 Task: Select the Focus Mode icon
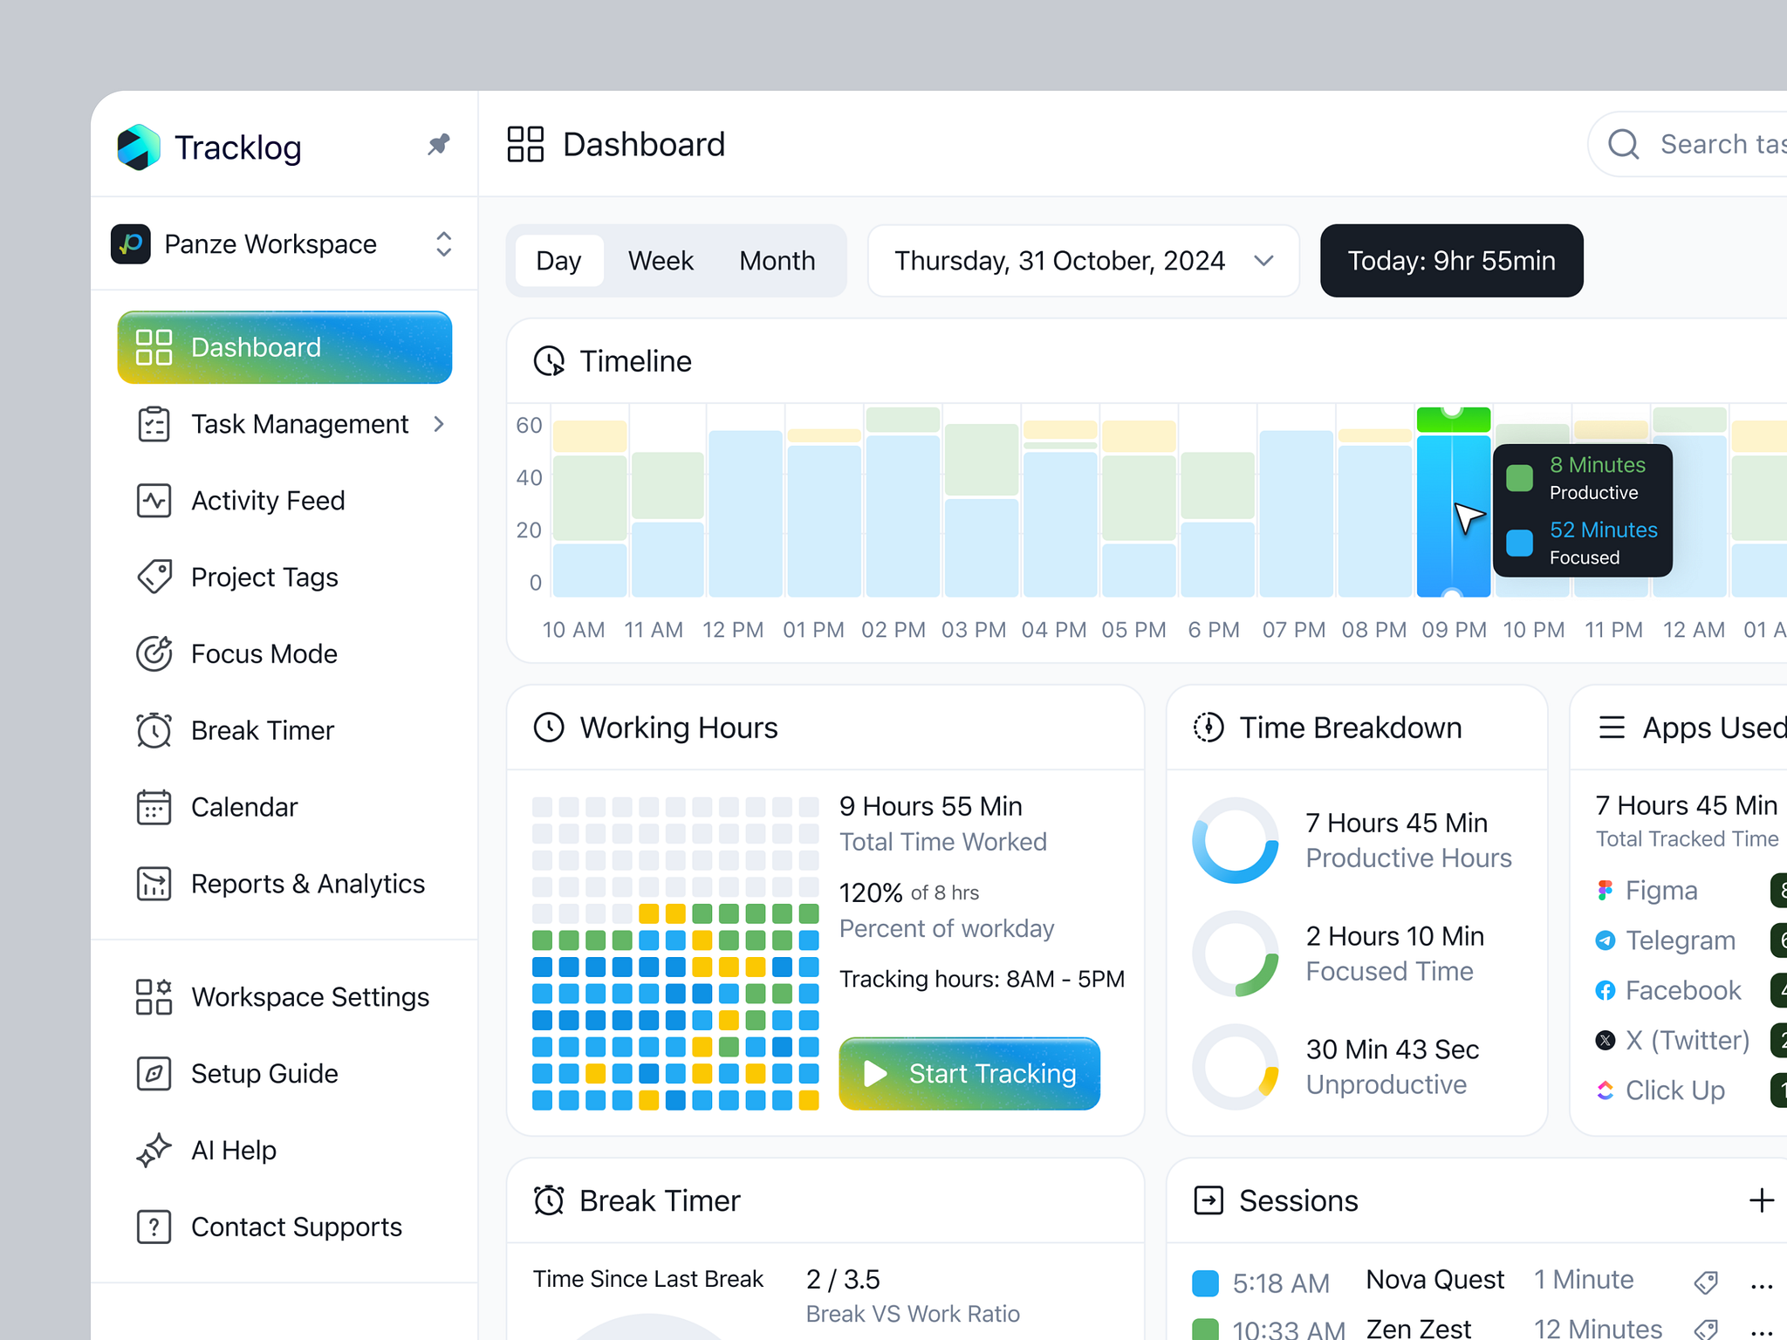pyautogui.click(x=154, y=653)
